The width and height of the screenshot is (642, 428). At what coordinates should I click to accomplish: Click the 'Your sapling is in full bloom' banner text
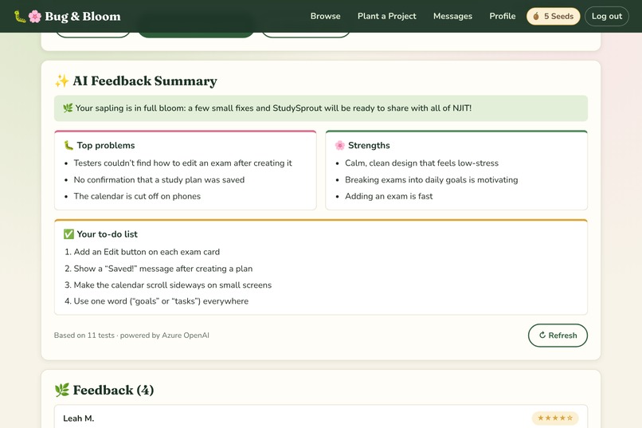[x=273, y=108]
